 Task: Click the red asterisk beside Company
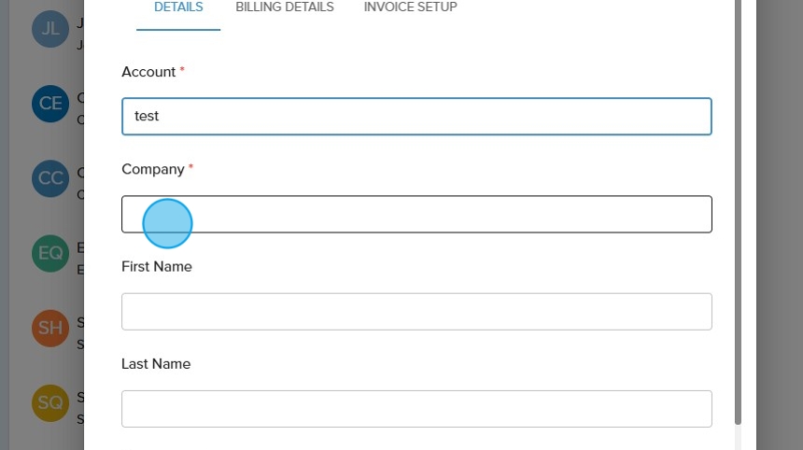(x=191, y=168)
